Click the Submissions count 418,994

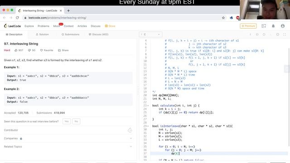click(x=59, y=113)
